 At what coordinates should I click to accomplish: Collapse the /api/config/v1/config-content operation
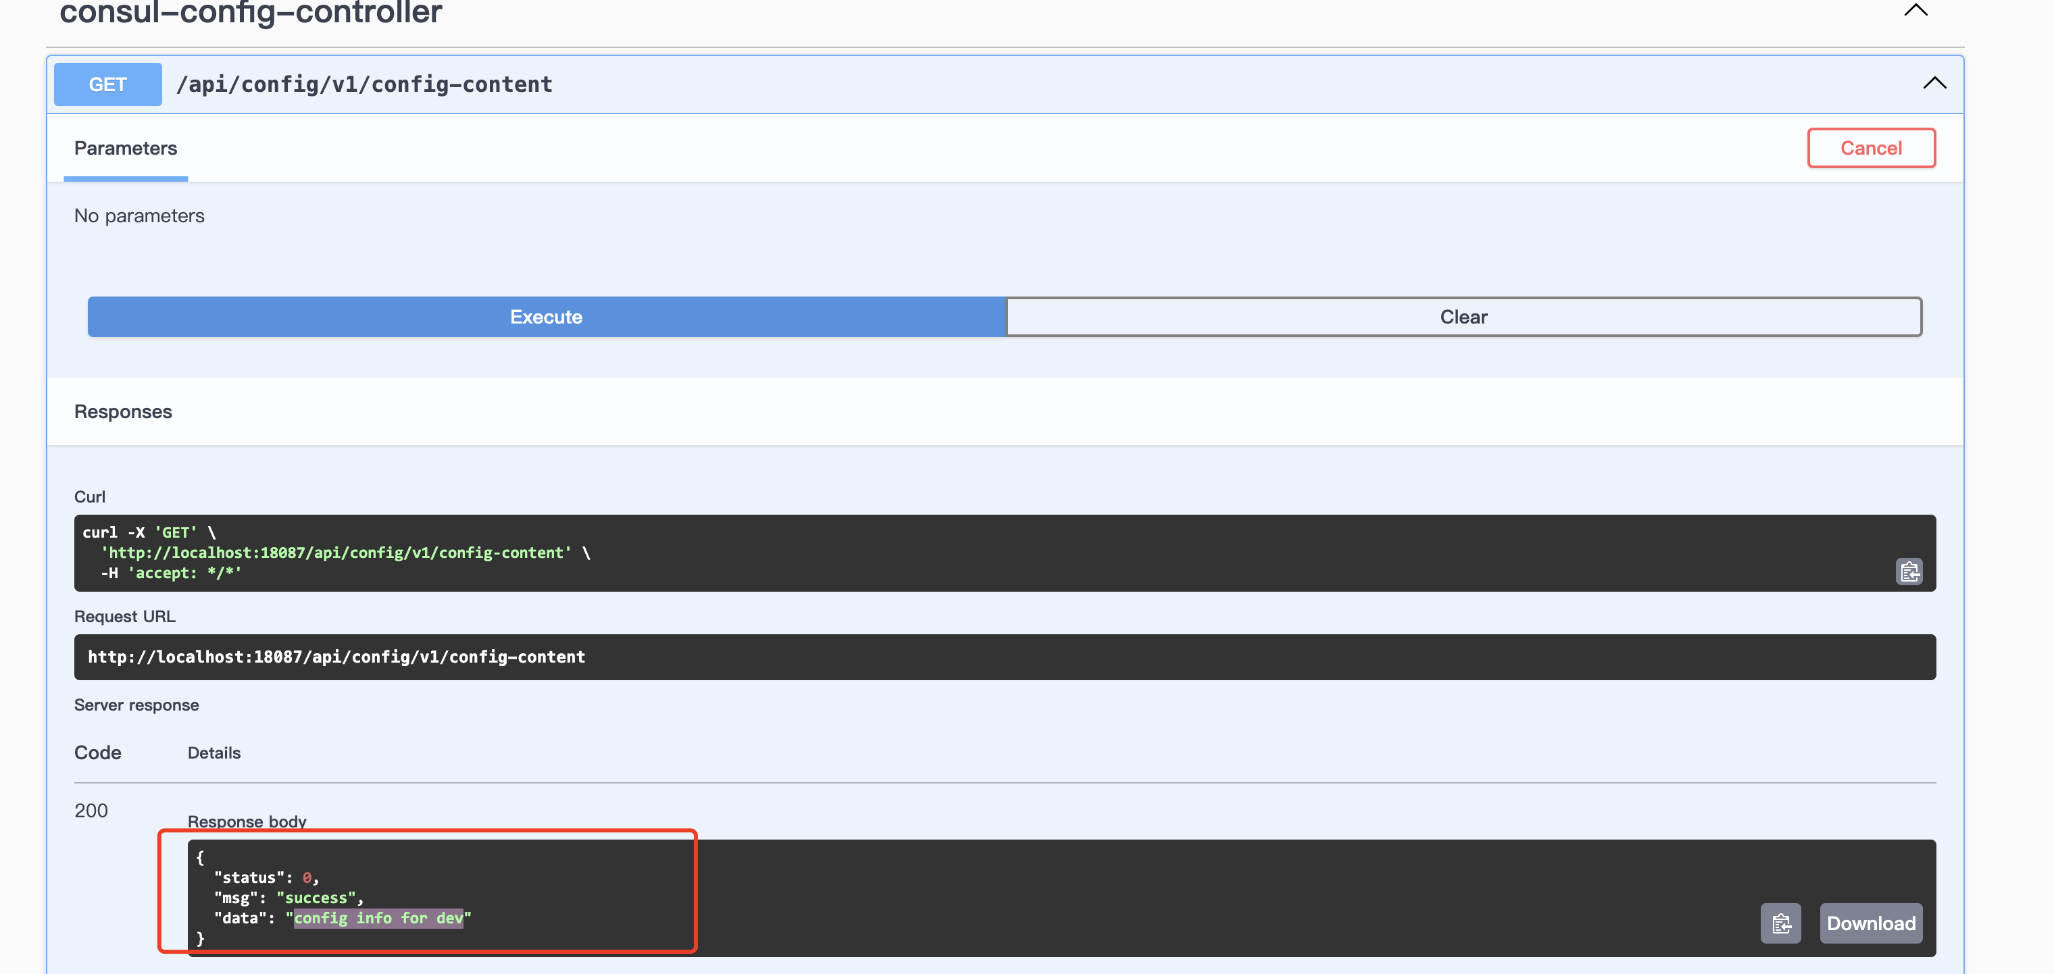point(1934,83)
